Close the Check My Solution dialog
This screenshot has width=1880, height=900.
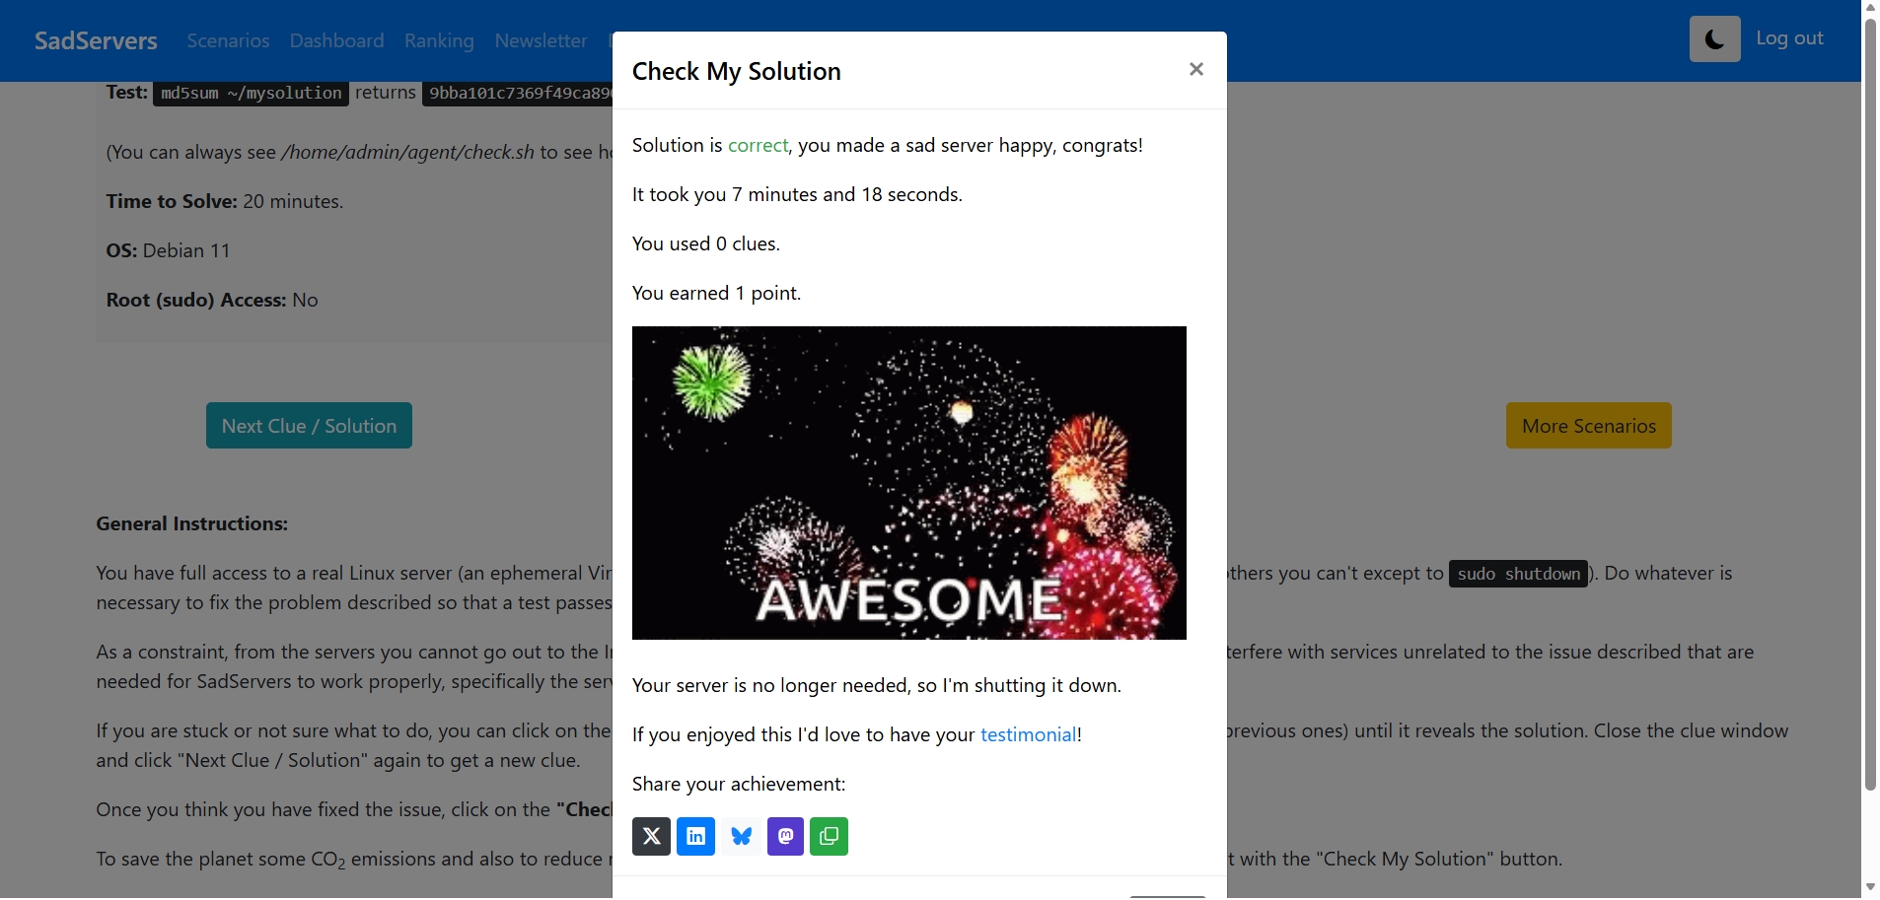pos(1196,69)
